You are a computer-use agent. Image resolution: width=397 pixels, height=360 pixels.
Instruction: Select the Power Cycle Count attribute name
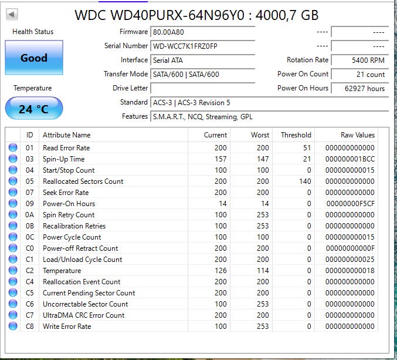click(x=72, y=237)
